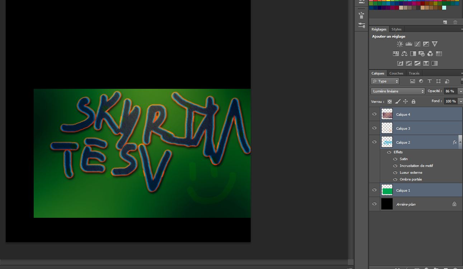Open the Type layer filter dropdown
The width and height of the screenshot is (463, 269).
click(x=385, y=81)
